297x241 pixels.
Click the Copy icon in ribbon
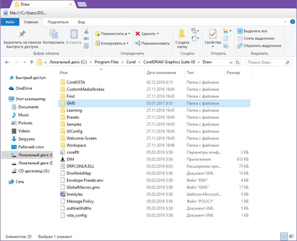coord(54,34)
